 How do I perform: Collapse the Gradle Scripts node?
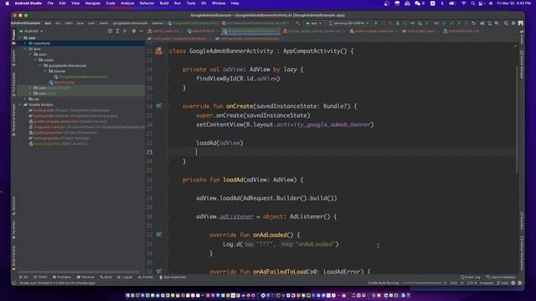[20, 105]
